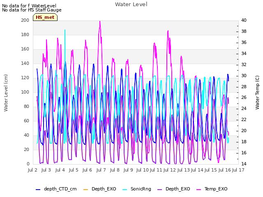Click the magenta Temp_EXO peak on Jul 7
Viewport: 263px width, 197px height.
point(100,22)
